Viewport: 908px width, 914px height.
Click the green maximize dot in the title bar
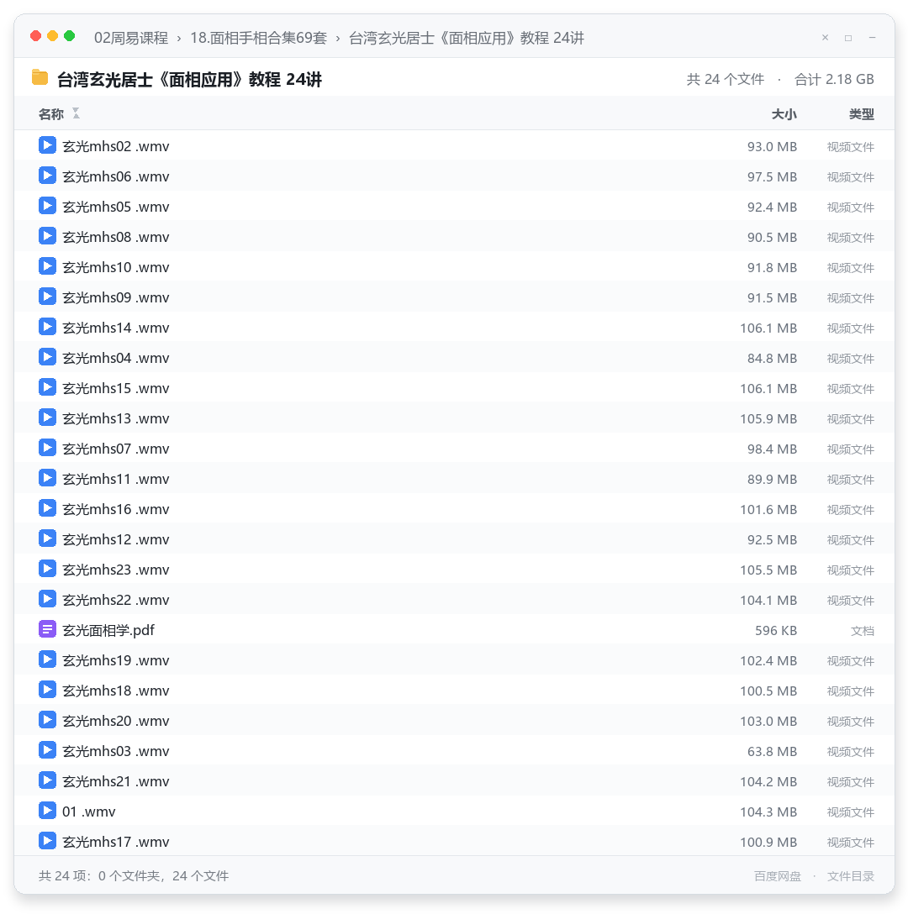[x=70, y=36]
